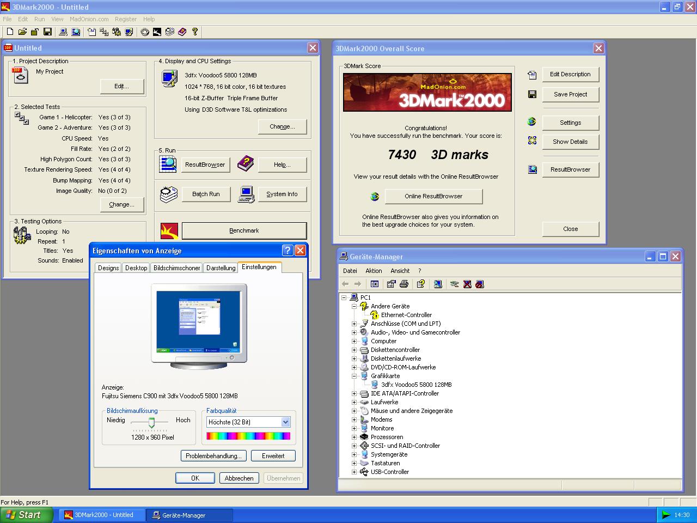Viewport: 697px width, 523px height.
Task: Click the system tray clock showing 14:30
Action: 682,515
